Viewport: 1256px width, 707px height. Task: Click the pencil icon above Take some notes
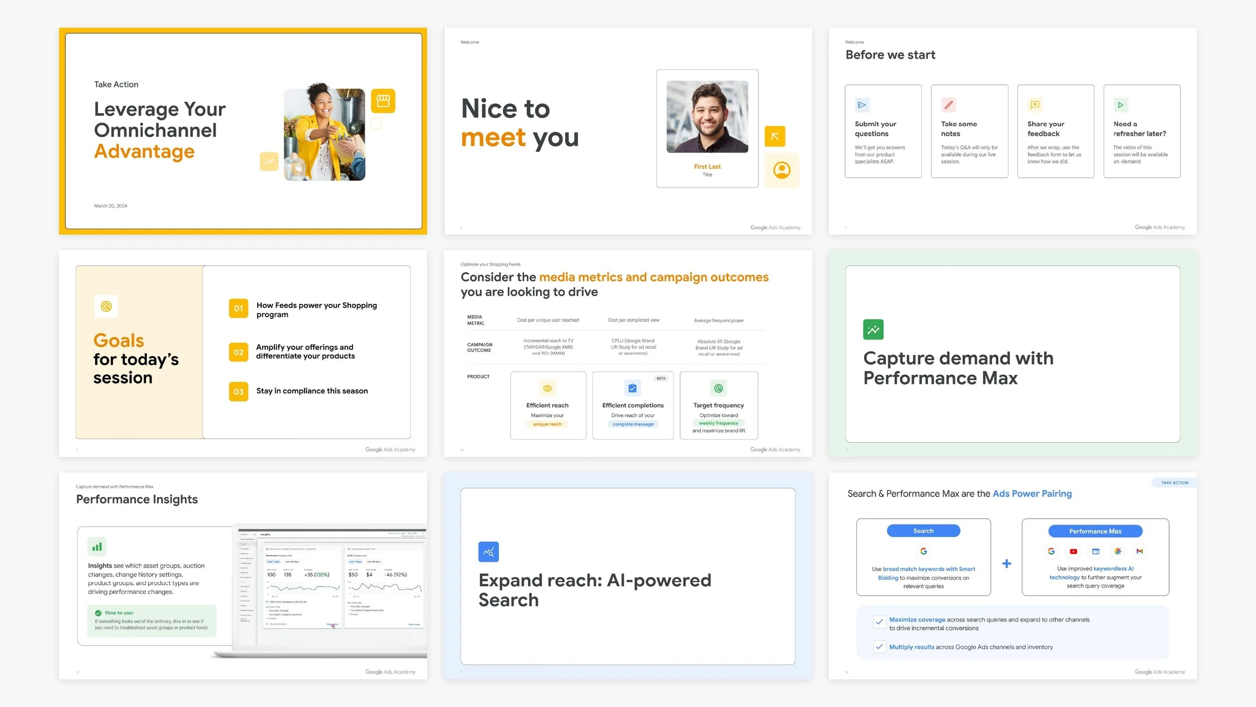949,105
